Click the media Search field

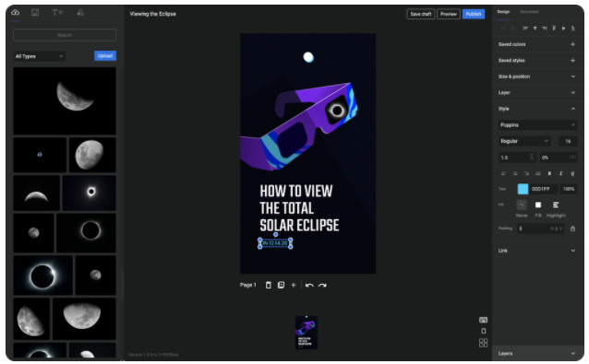(x=65, y=35)
